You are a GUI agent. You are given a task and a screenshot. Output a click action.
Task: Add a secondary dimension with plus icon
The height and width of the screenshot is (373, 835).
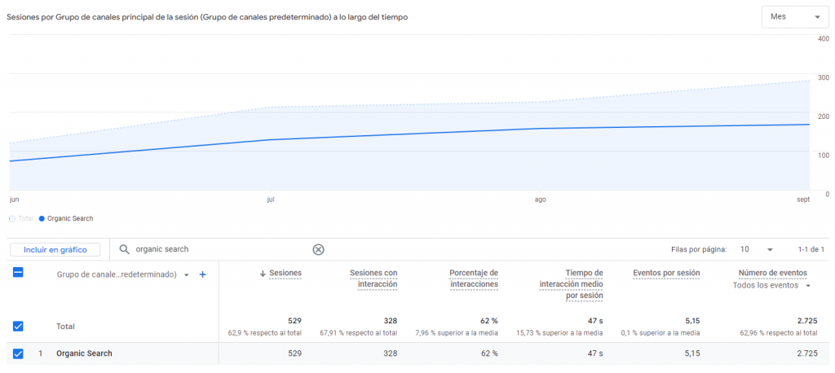coord(203,274)
